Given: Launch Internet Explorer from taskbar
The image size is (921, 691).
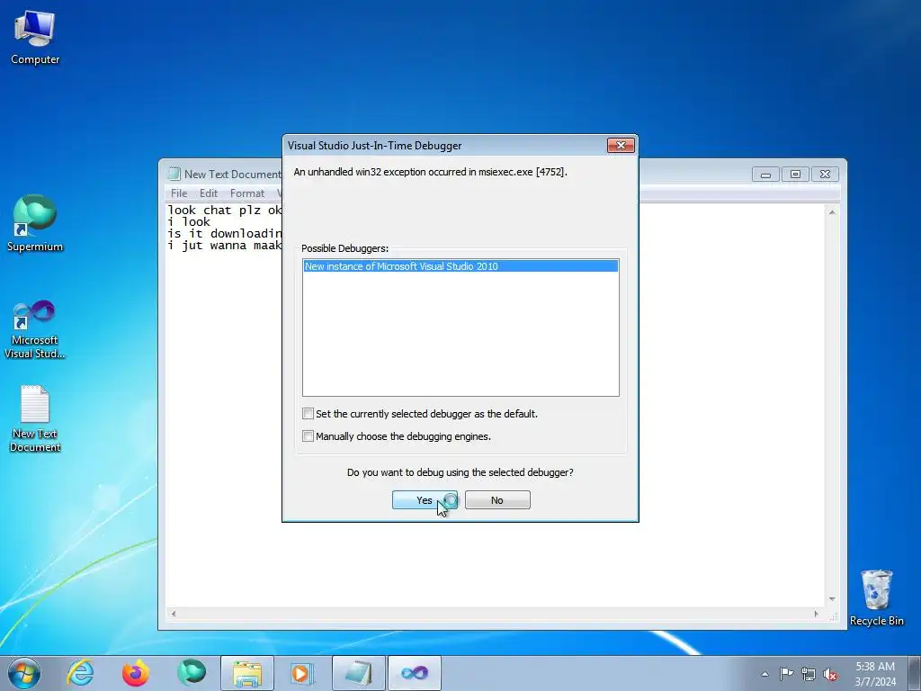Looking at the screenshot, I should pyautogui.click(x=80, y=673).
